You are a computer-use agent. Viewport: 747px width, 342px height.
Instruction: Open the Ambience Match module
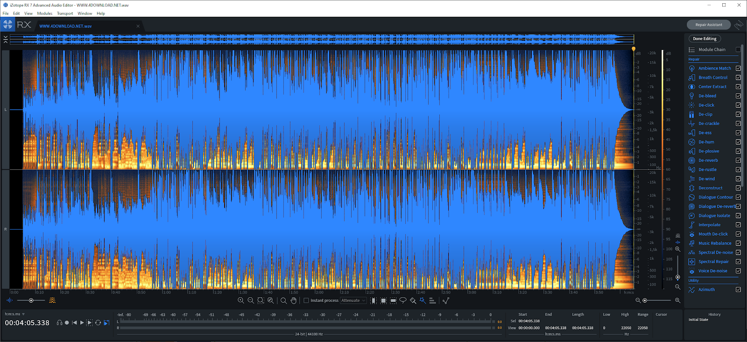pyautogui.click(x=714, y=68)
